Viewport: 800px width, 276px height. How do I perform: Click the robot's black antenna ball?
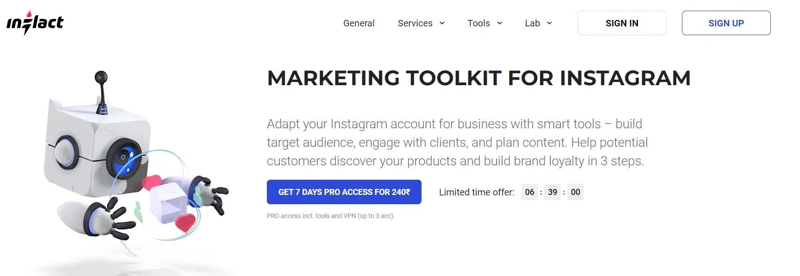pyautogui.click(x=101, y=77)
